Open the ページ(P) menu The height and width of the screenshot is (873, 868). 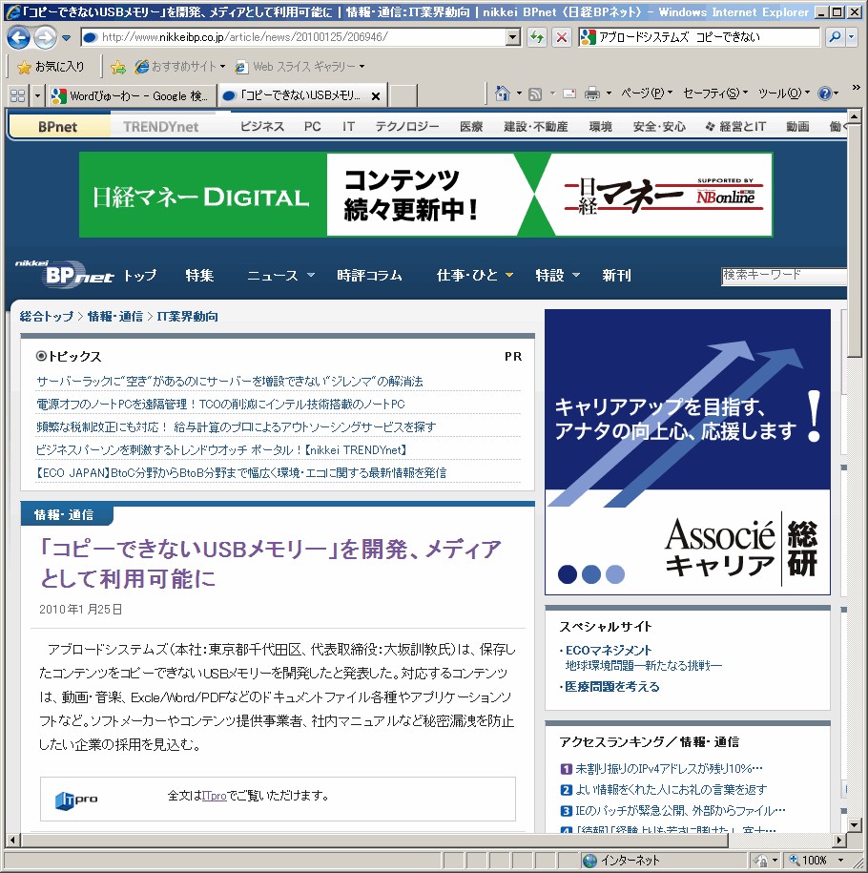[x=647, y=93]
